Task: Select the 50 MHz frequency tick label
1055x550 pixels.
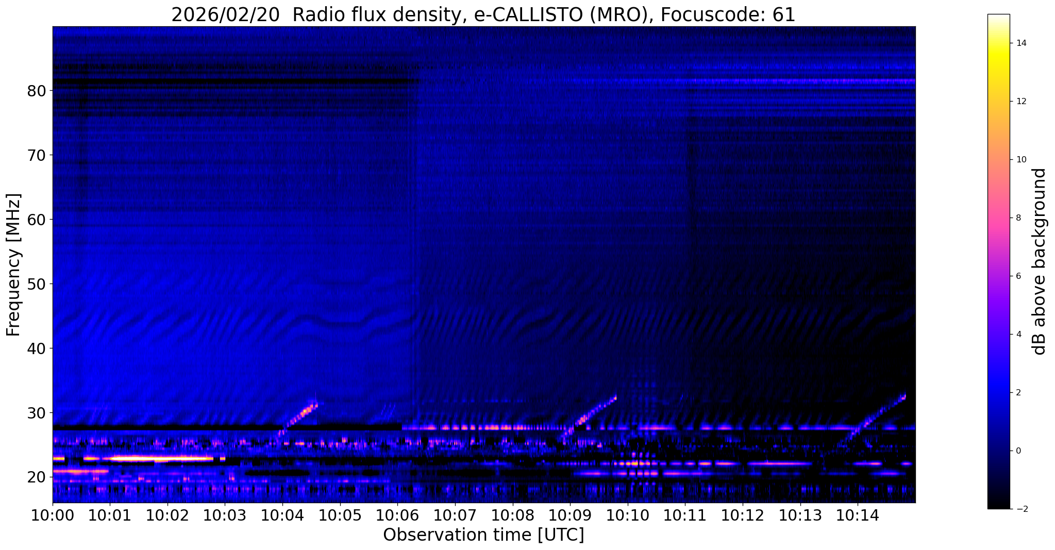Action: point(37,284)
